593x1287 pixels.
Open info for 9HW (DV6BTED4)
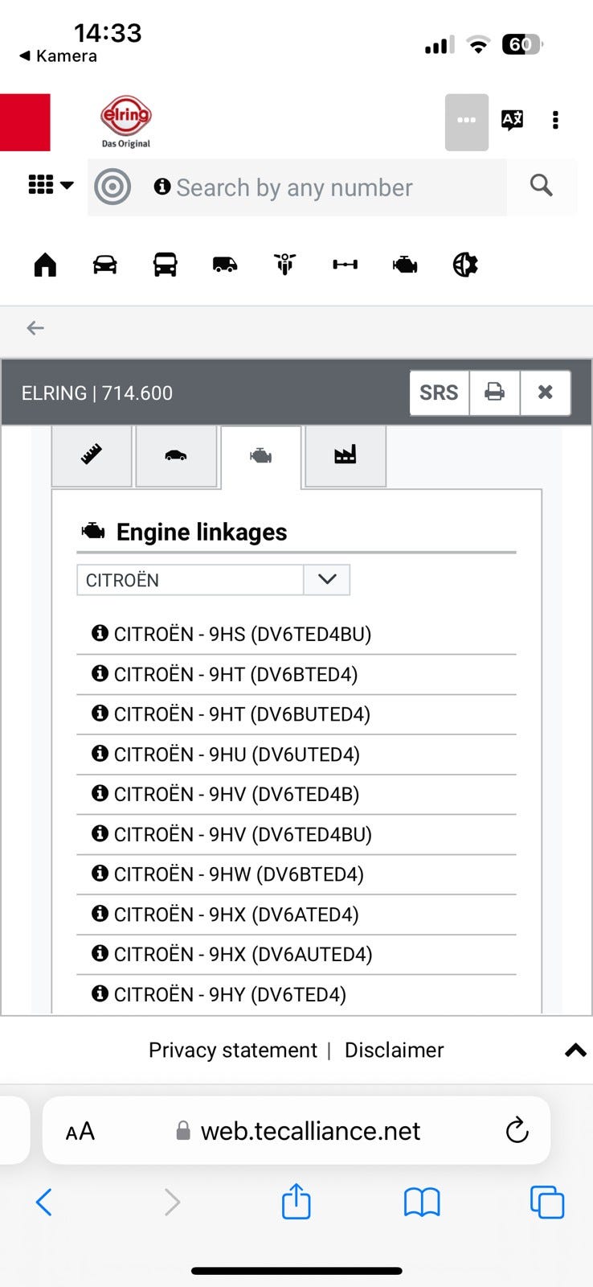click(x=100, y=874)
